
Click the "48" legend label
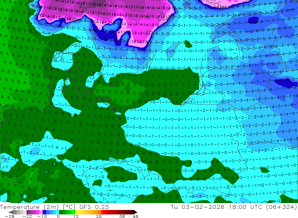(x=136, y=216)
